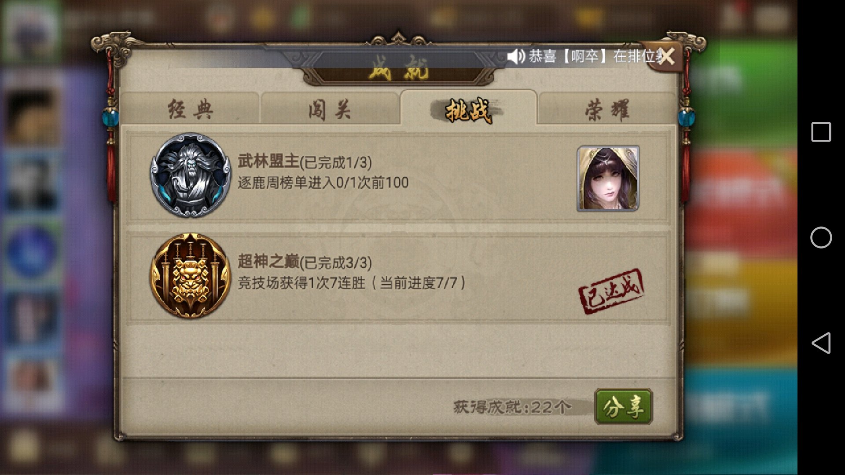Tap the 获得成就:22个 counter label
The width and height of the screenshot is (845, 475).
coord(513,407)
